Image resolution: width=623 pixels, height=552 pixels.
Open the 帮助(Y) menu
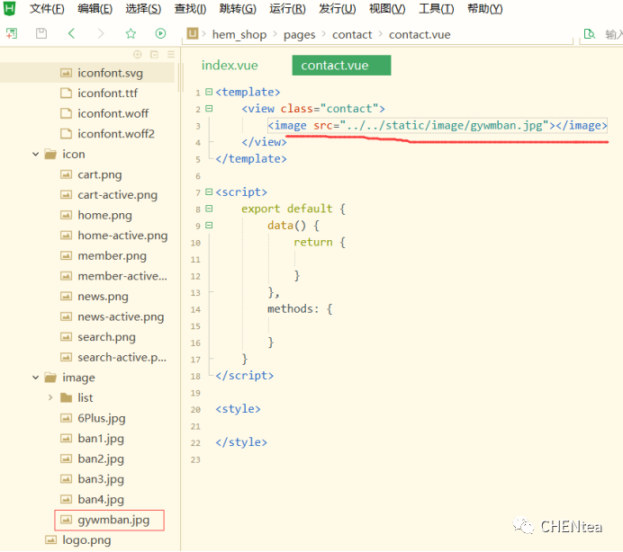point(484,8)
